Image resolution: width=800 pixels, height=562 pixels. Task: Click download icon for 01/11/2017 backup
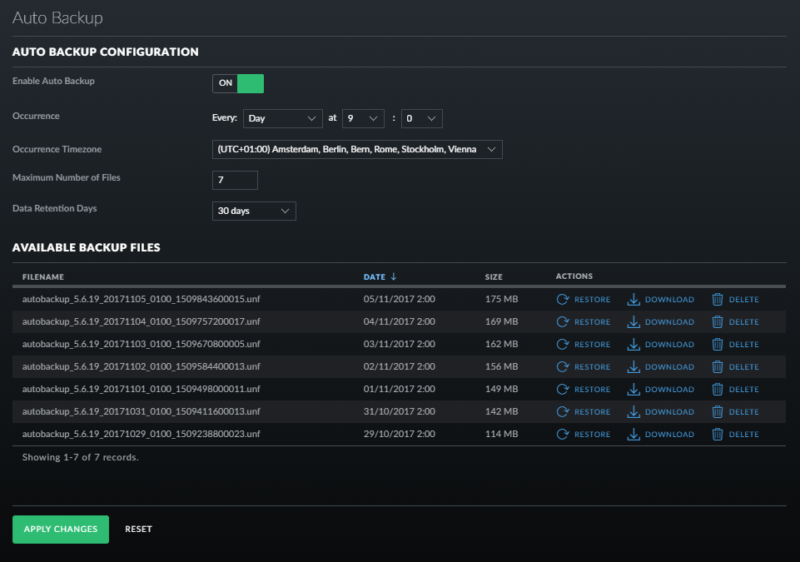[x=634, y=390]
